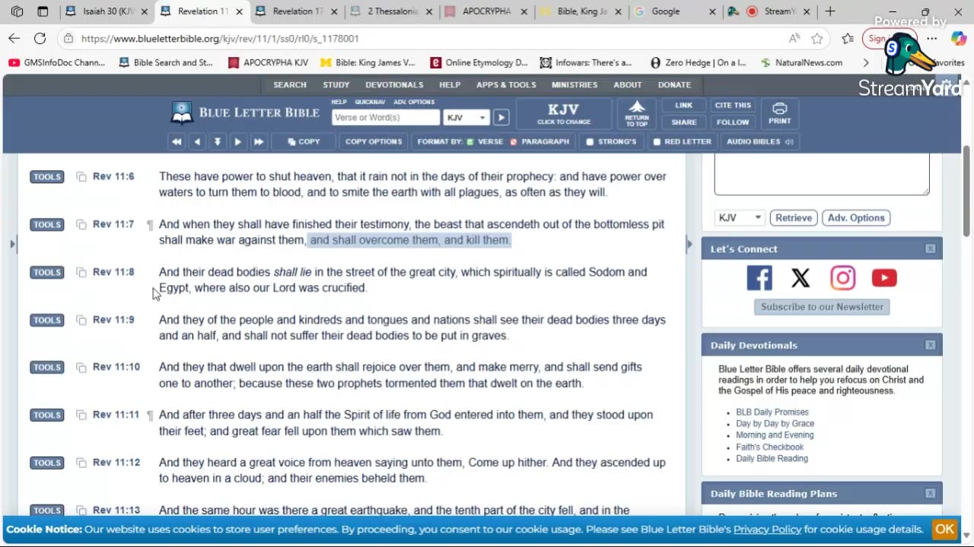Viewport: 974px width, 547px height.
Task: Open the YouTube icon
Action: coord(884,278)
